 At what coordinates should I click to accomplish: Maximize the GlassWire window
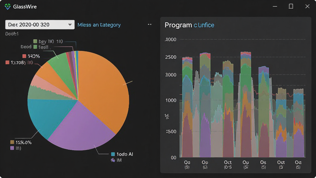pos(291,6)
